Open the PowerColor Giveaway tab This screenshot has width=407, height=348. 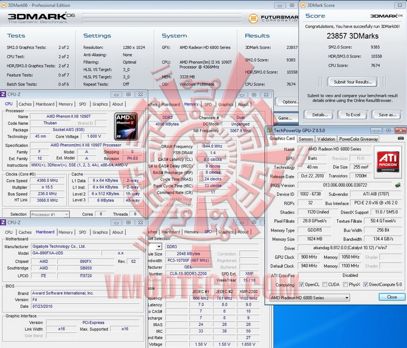point(358,139)
